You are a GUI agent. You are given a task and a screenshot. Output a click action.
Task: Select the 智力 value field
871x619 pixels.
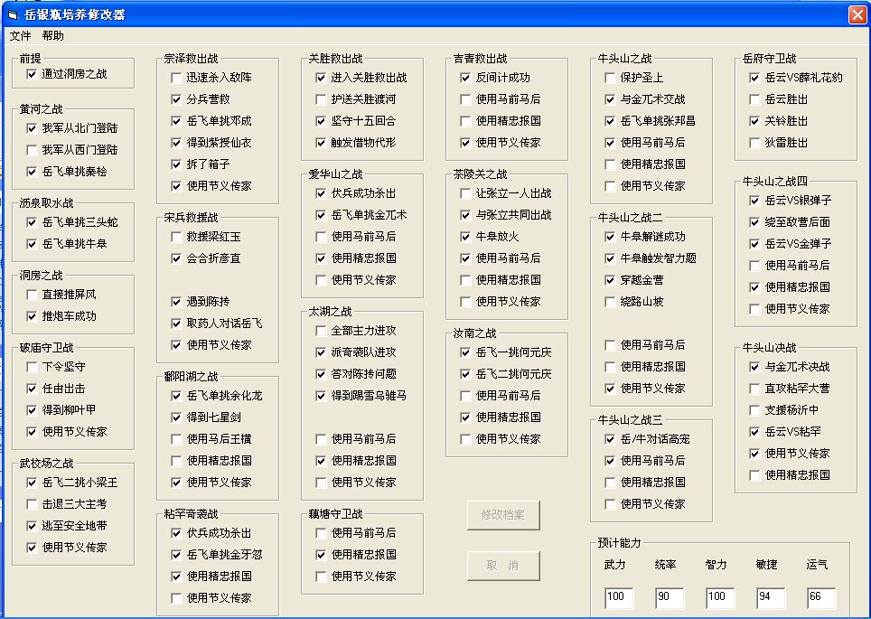[x=720, y=598]
